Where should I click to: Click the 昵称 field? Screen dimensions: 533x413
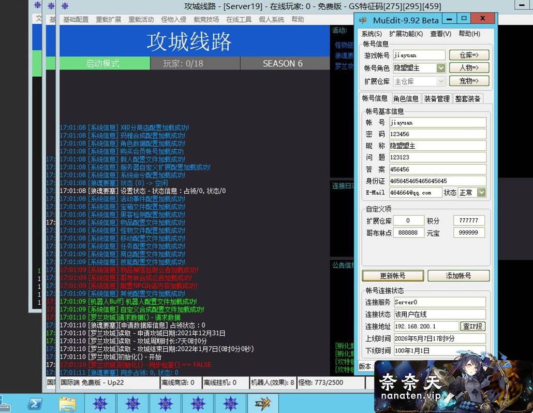(x=438, y=146)
